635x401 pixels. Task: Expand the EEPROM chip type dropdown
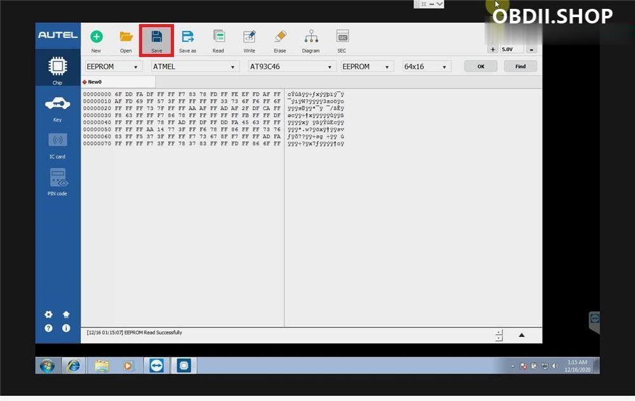[114, 67]
